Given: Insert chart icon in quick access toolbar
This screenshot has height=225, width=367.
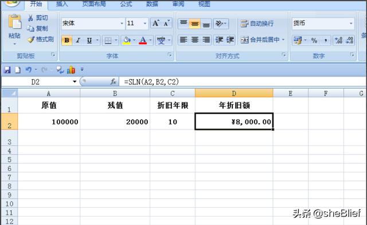Looking at the screenshot, I should [71, 70].
